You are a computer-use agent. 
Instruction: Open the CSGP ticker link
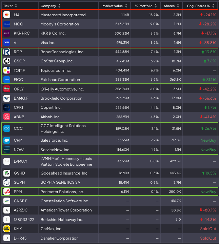pyautogui.click(x=19, y=61)
